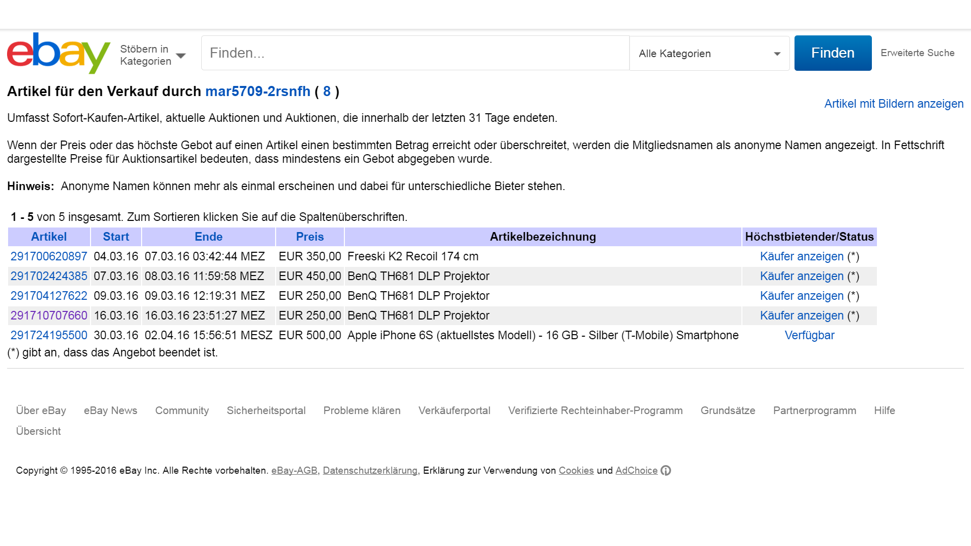Show buyer for item ending 16.03.16
This screenshot has width=971, height=546.
[802, 315]
